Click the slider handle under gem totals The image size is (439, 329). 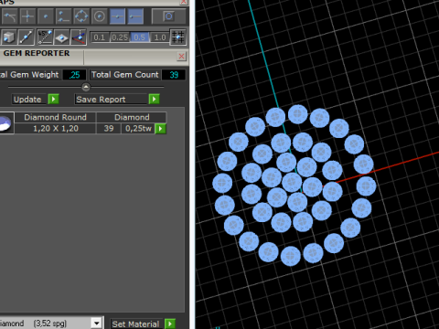click(x=86, y=87)
